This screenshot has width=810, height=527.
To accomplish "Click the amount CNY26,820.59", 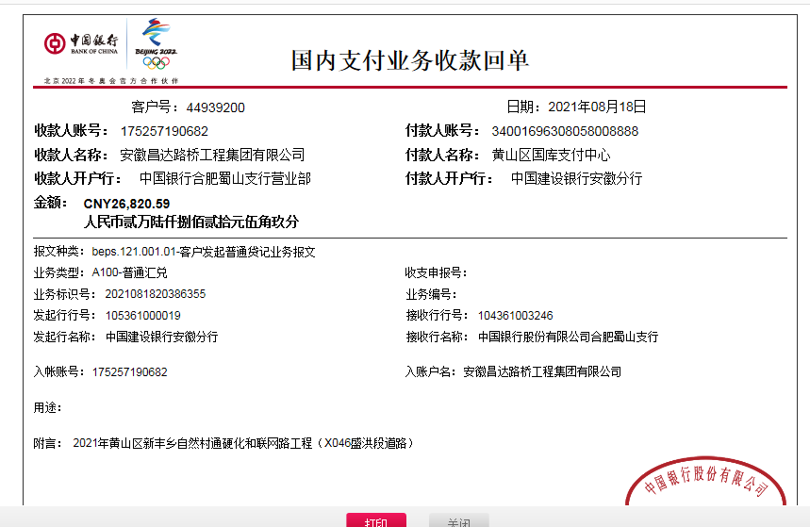I will click(126, 203).
